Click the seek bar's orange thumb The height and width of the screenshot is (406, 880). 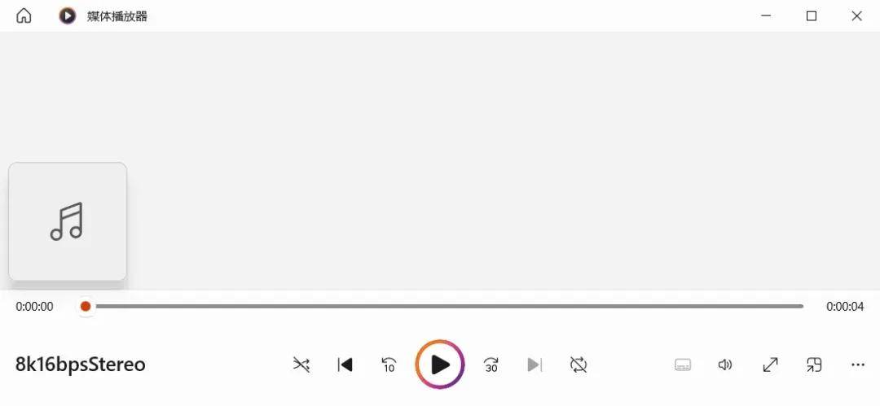pyautogui.click(x=86, y=306)
